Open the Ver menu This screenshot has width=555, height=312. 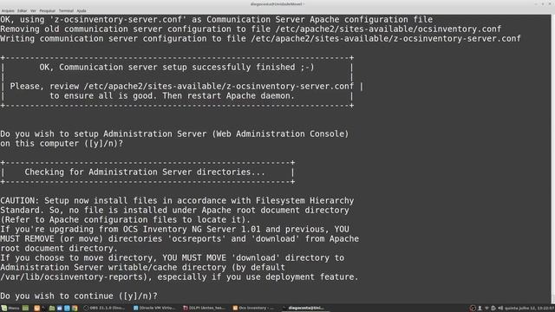(x=33, y=10)
